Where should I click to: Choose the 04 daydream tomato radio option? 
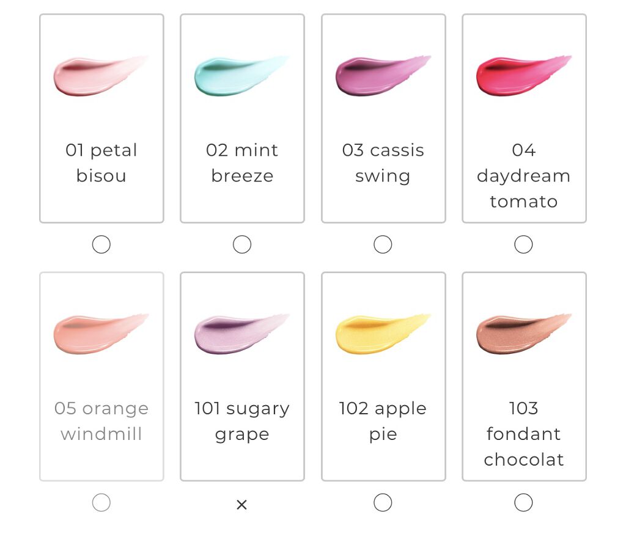pyautogui.click(x=523, y=245)
